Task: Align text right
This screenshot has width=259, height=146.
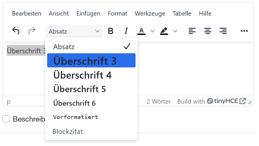Action: (223, 31)
